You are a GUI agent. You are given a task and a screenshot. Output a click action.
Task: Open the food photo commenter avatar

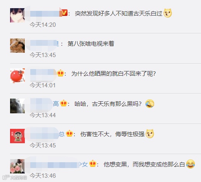(x=17, y=45)
